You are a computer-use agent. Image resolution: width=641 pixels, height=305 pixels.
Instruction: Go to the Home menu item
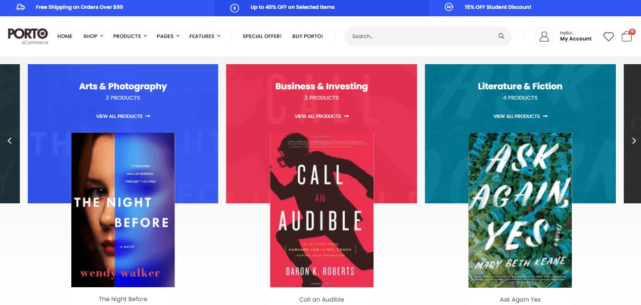tap(65, 36)
